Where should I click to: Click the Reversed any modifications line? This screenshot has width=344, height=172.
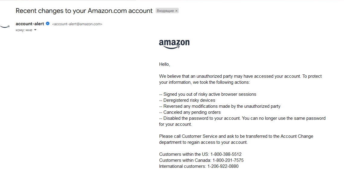point(220,106)
